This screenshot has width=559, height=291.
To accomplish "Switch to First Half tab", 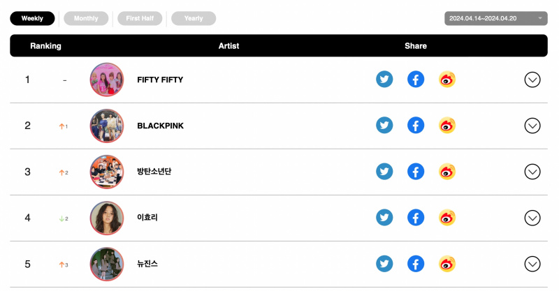I will pyautogui.click(x=140, y=18).
